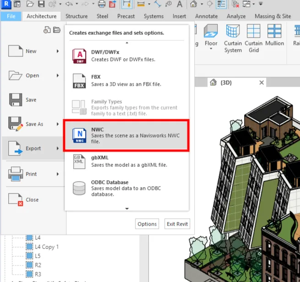The height and width of the screenshot is (282, 300).
Task: Click the Options button
Action: [x=147, y=224]
